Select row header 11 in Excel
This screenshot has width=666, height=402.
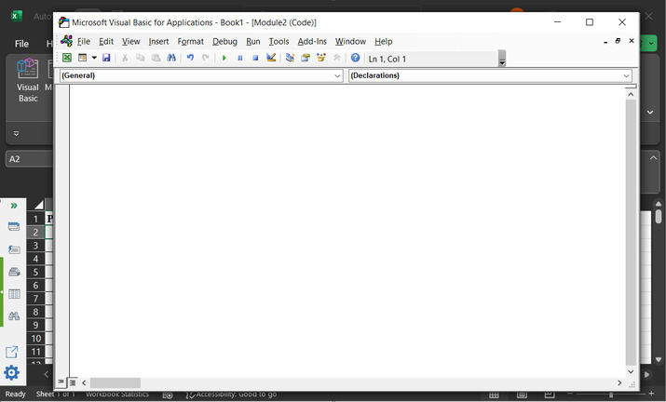tap(35, 352)
